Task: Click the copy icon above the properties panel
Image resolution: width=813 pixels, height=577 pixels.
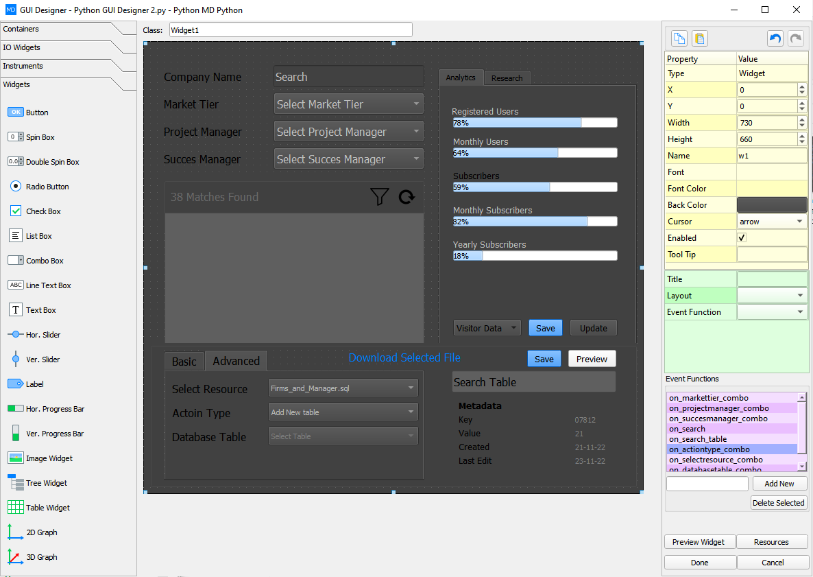Action: pyautogui.click(x=679, y=38)
